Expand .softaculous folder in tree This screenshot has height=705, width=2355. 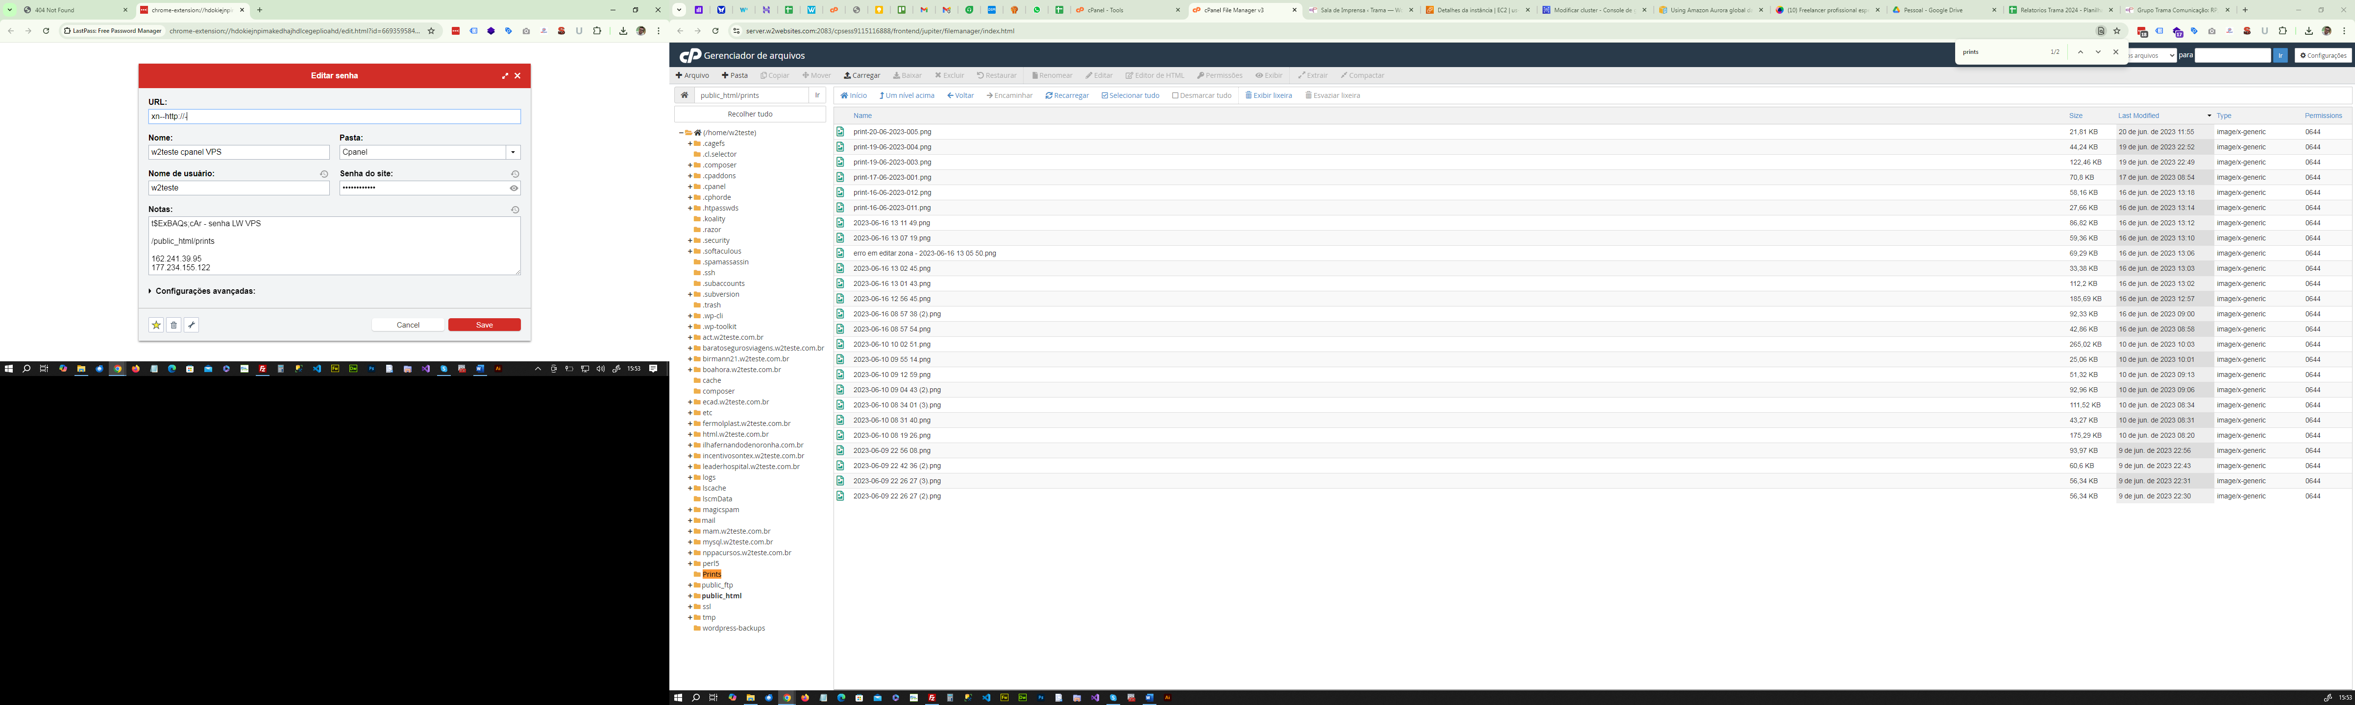[690, 252]
